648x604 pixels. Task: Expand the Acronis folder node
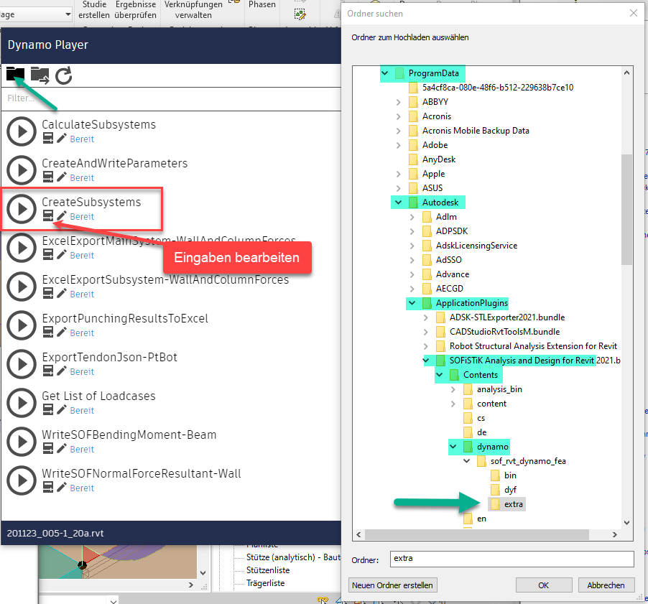[x=398, y=116]
